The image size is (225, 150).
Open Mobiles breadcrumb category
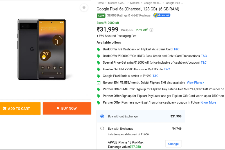(x=135, y=3)
